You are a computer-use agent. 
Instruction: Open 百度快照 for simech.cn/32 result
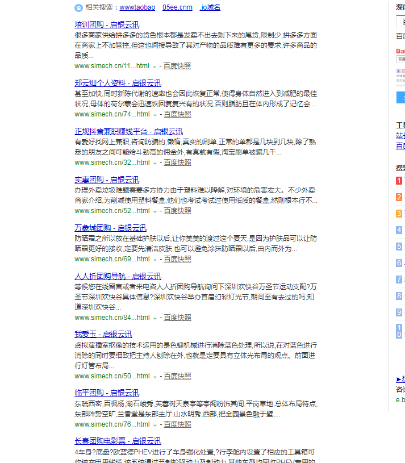pos(177,162)
